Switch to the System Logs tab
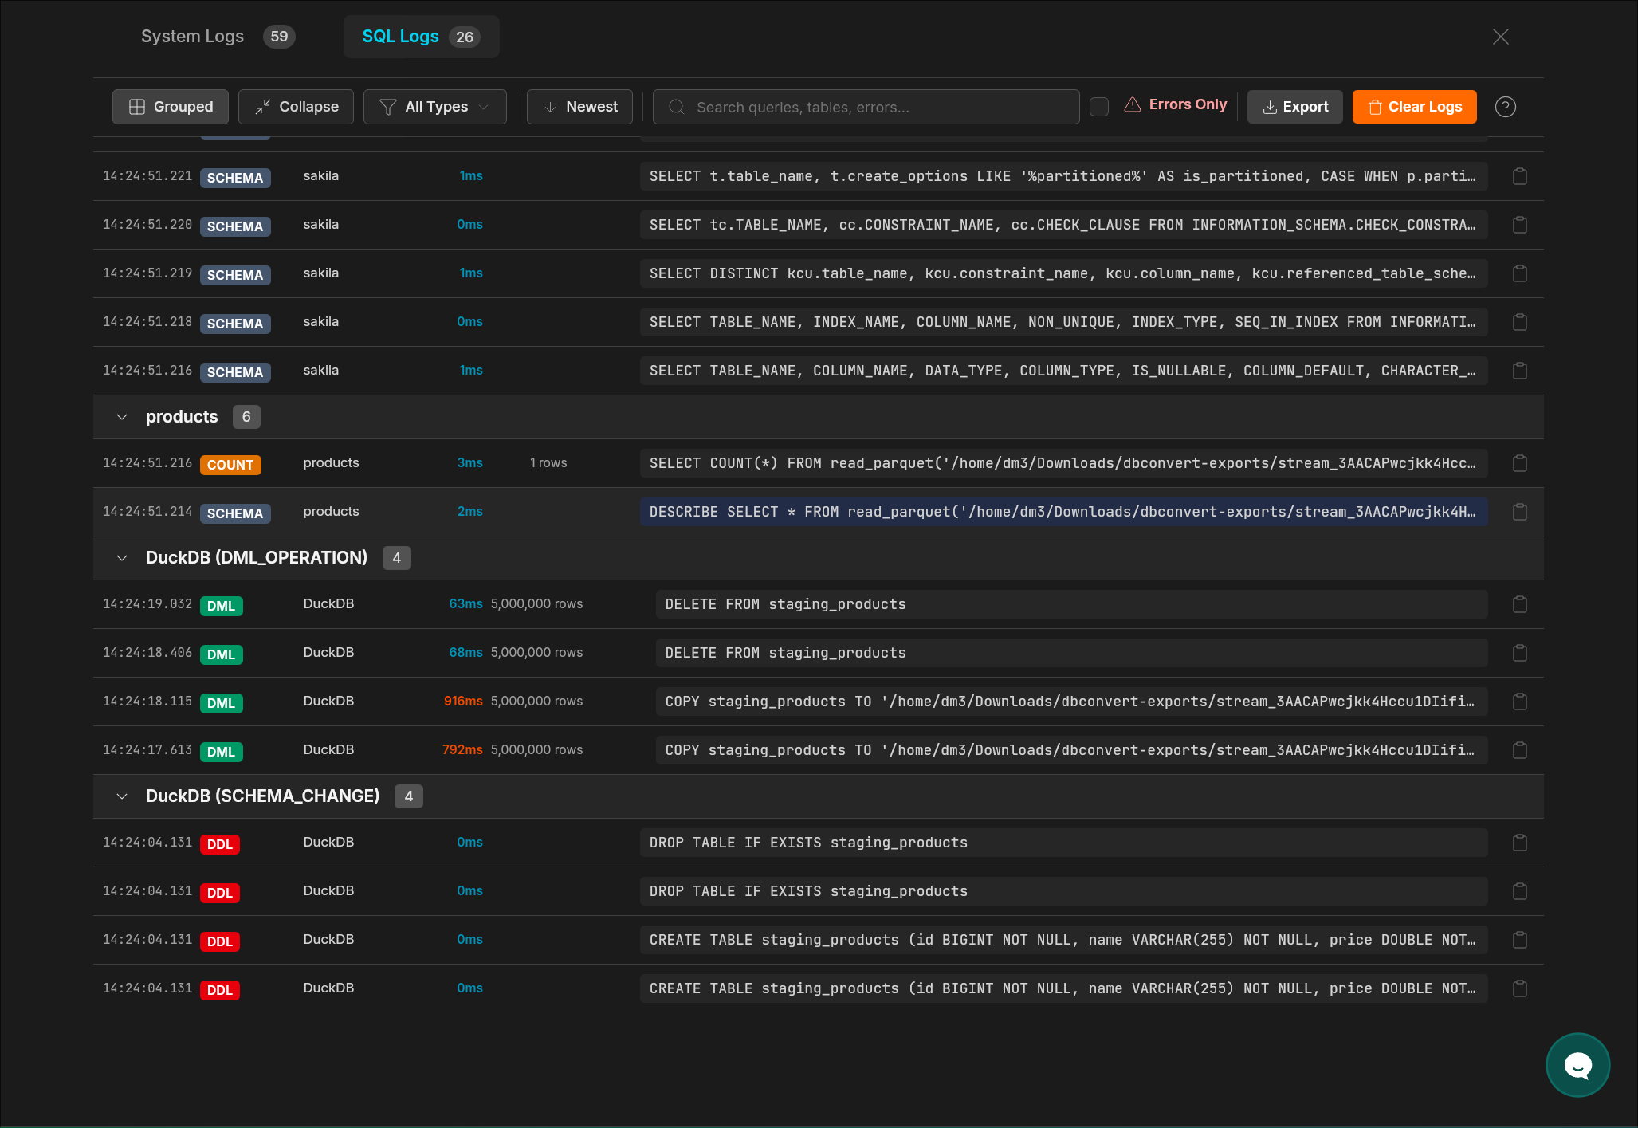1638x1128 pixels. point(218,37)
